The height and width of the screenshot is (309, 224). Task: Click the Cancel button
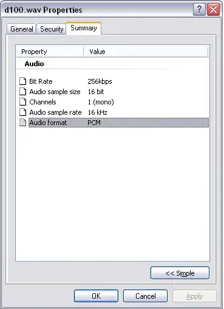click(x=145, y=296)
